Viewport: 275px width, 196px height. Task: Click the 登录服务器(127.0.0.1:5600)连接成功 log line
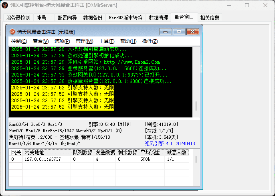click(89, 69)
